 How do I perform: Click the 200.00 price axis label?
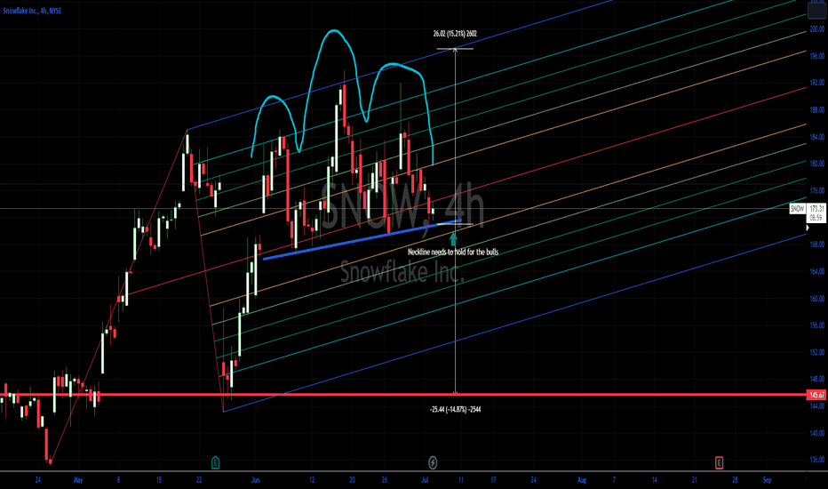(816, 29)
